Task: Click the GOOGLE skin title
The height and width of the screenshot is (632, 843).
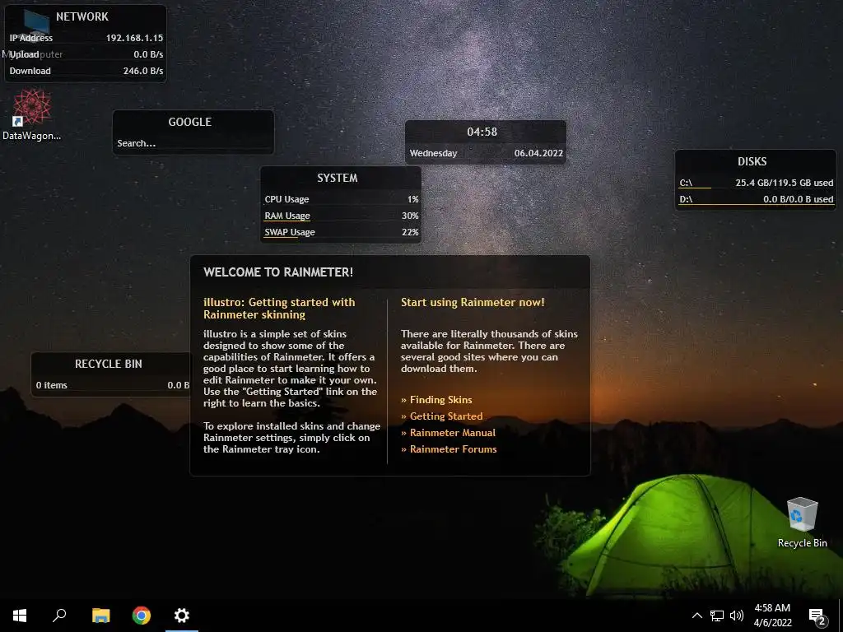Action: click(190, 122)
